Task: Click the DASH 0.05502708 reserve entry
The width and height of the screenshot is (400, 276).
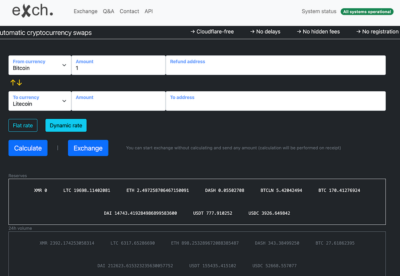Action: 225,191
